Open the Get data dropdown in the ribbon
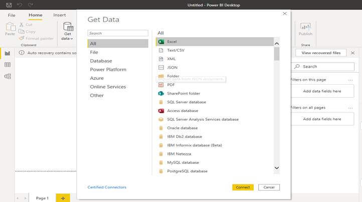Screen dimensions: 362x202 point(67,31)
